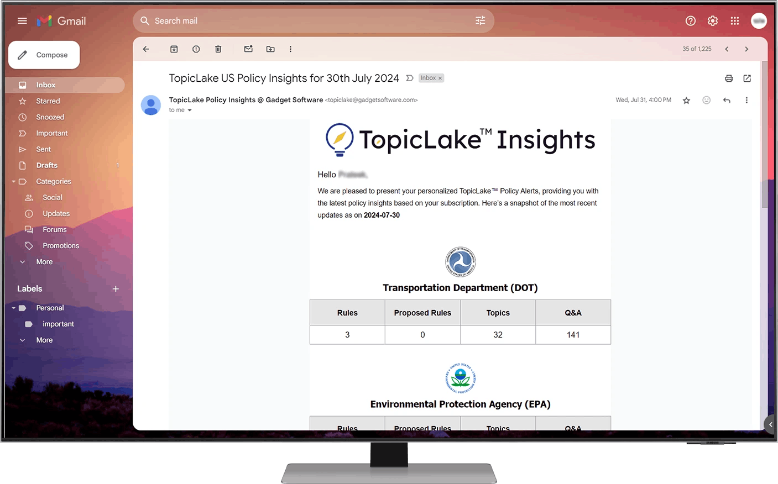Add an emoji reaction to the email
The height and width of the screenshot is (484, 778).
[706, 100]
